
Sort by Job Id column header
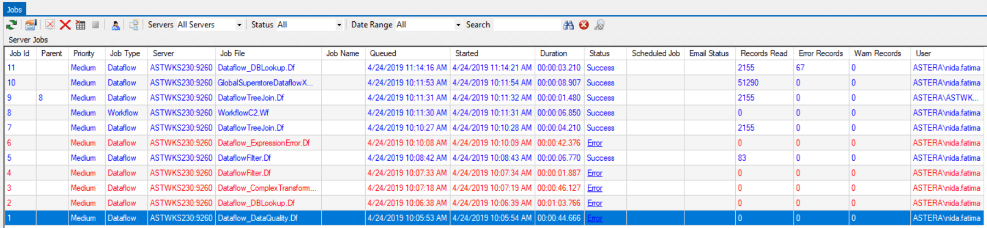(20, 54)
